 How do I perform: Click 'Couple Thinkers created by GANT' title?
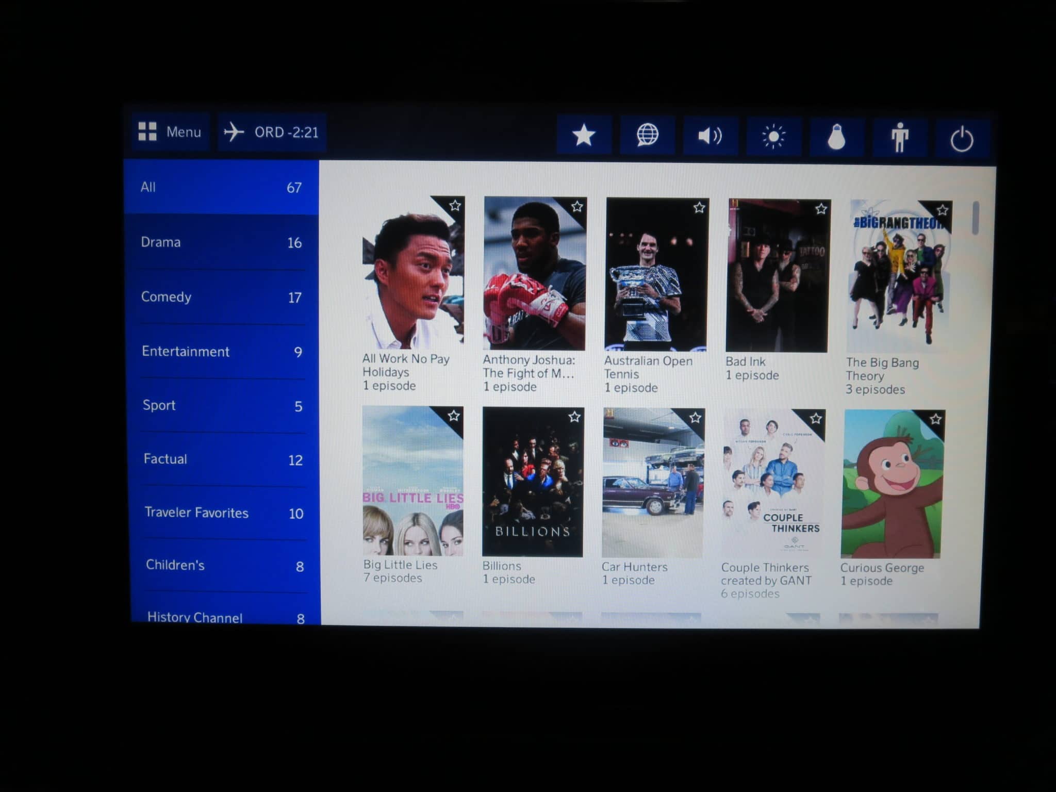pyautogui.click(x=766, y=574)
